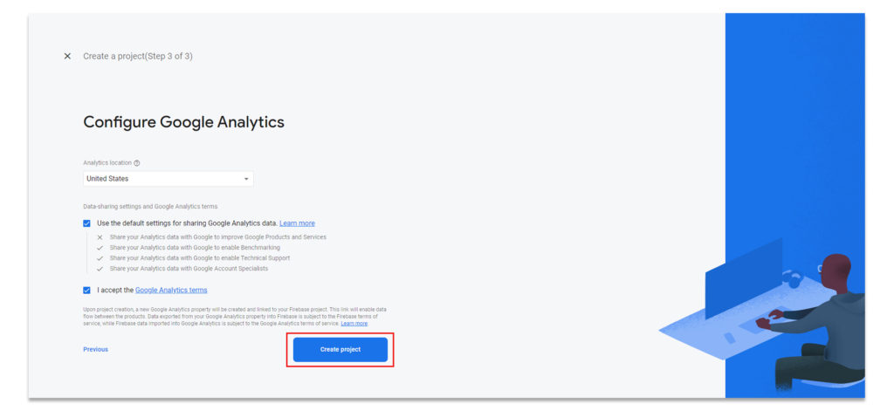Open the Analytics location help icon
894x411 pixels.
pos(137,163)
